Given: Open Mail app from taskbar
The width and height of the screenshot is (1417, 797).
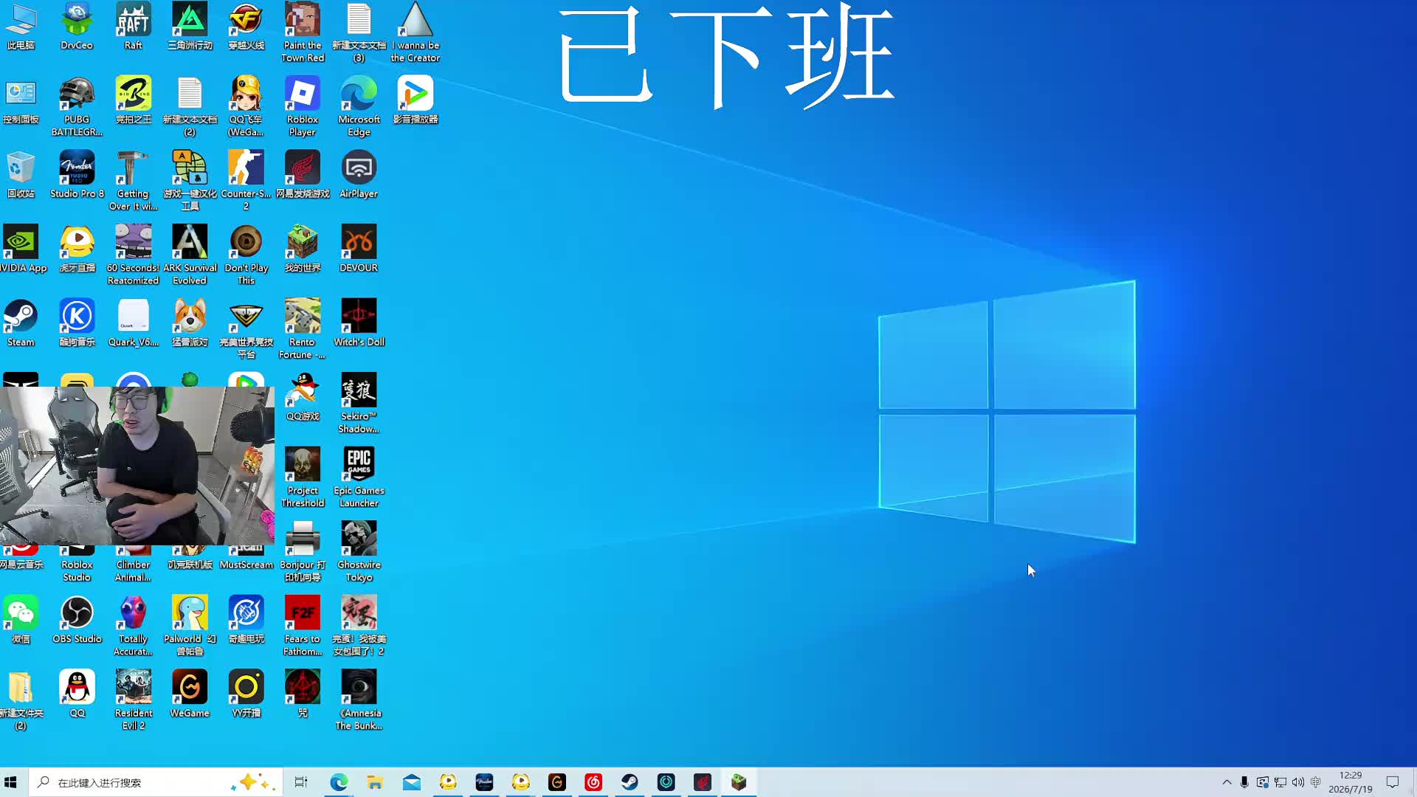Looking at the screenshot, I should point(412,782).
